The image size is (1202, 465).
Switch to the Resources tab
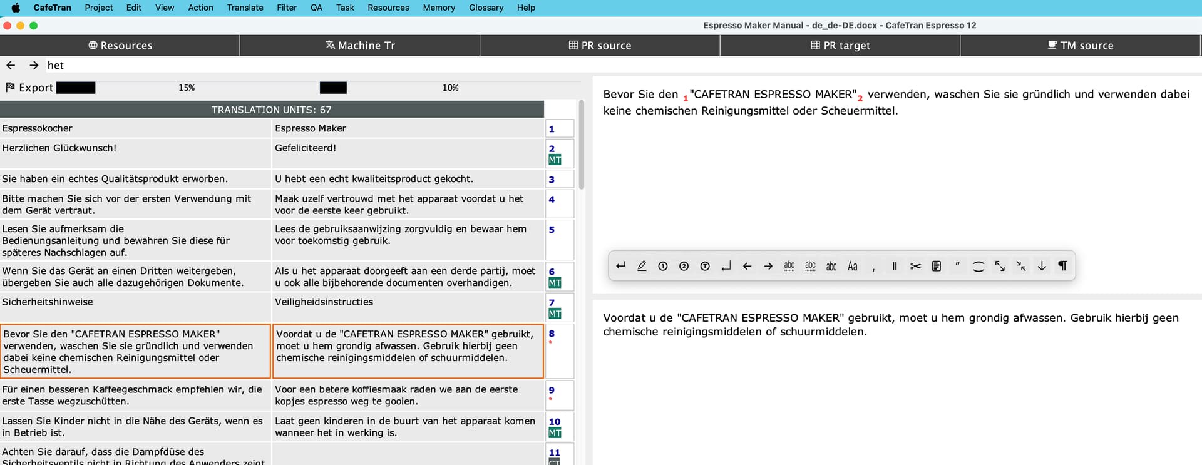pyautogui.click(x=120, y=46)
